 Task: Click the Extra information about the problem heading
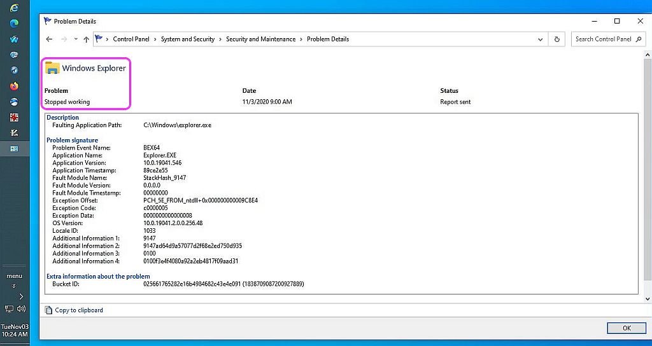[x=98, y=276]
